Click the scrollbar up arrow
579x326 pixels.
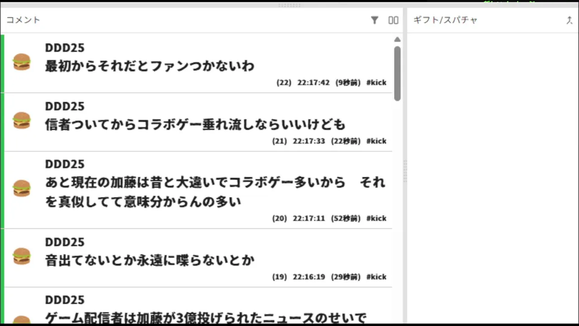(x=397, y=39)
